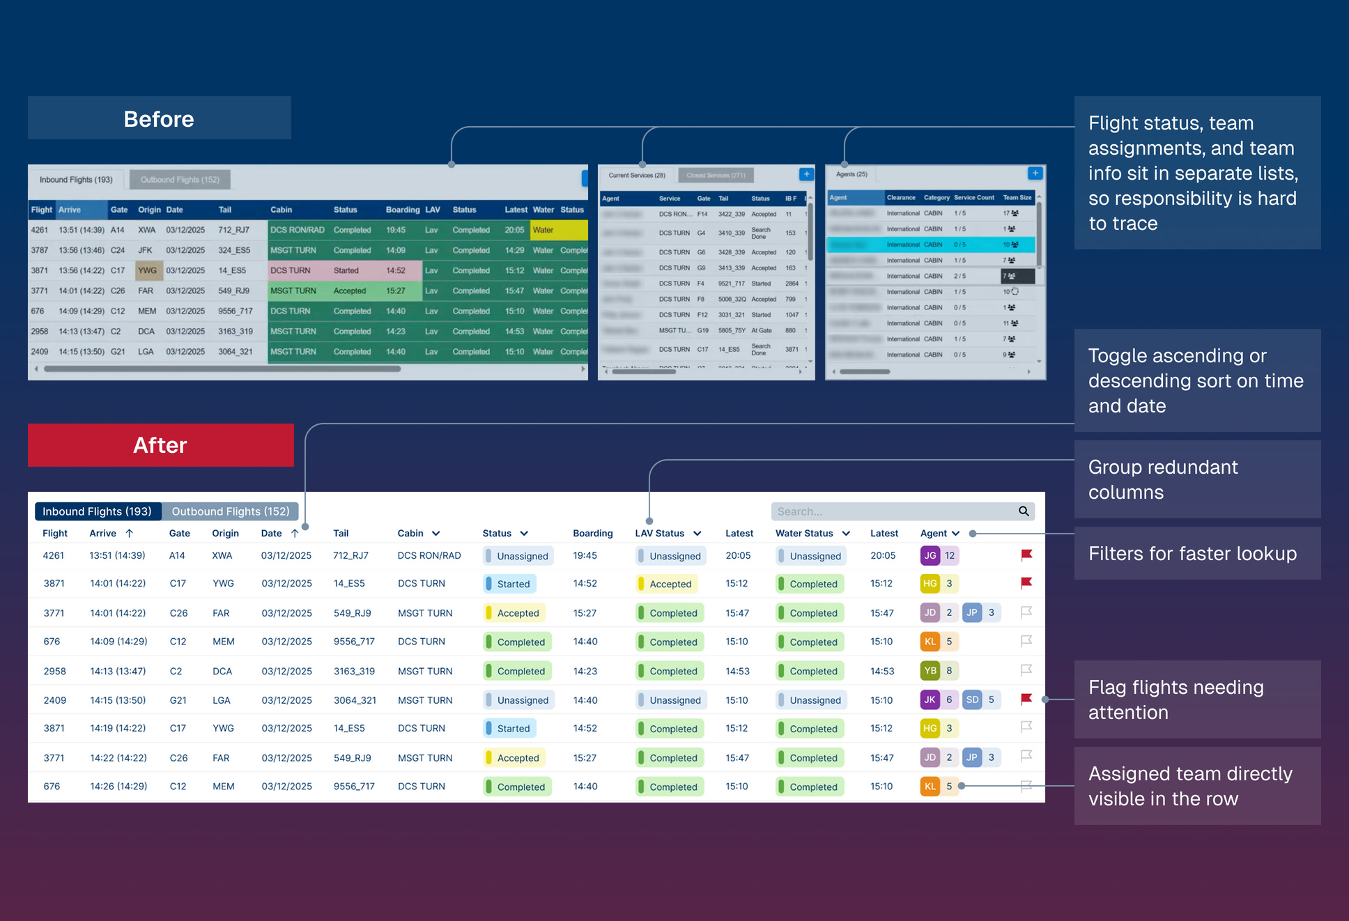Toggle the flag on 14:01 flight 3771 row
Image resolution: width=1349 pixels, height=921 pixels.
point(1026,612)
